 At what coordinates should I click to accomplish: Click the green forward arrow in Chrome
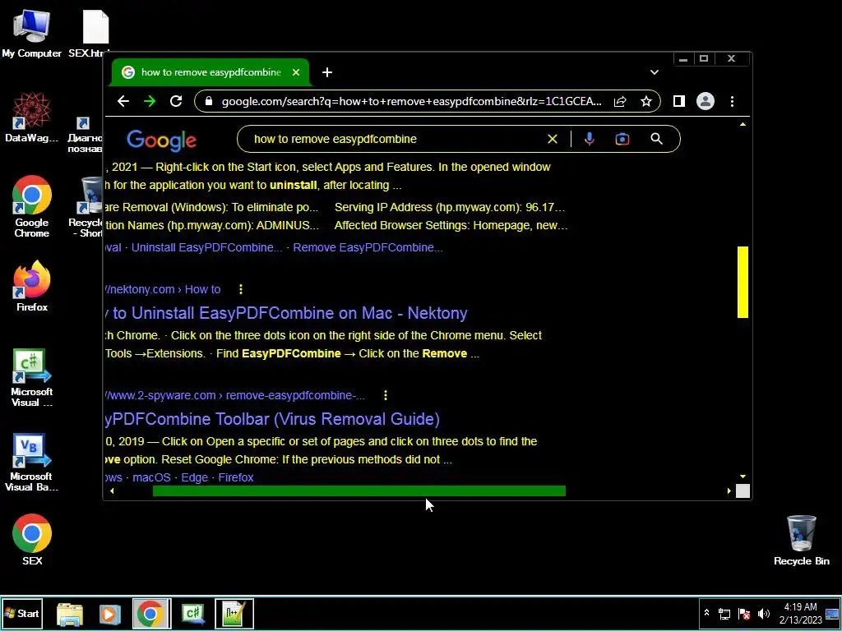[150, 101]
